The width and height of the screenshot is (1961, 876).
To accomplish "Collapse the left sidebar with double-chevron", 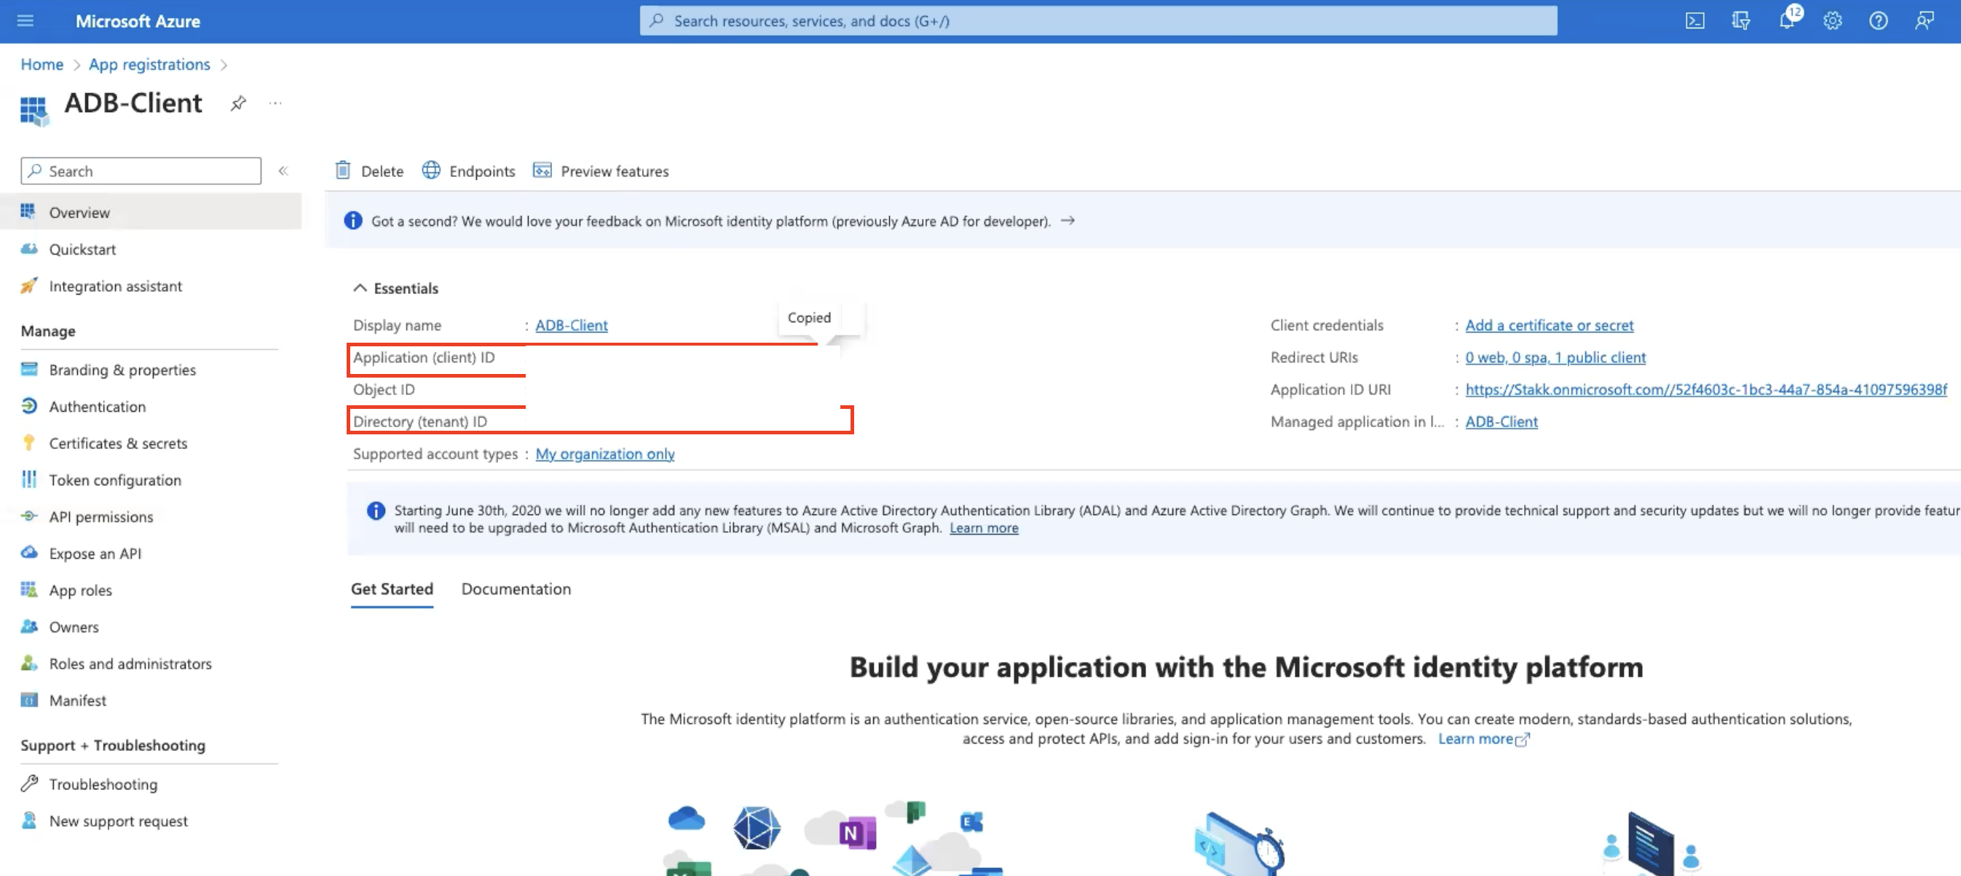I will (283, 171).
